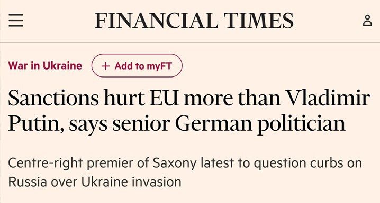
Task: Open the hamburger navigation menu
Action: (x=16, y=20)
